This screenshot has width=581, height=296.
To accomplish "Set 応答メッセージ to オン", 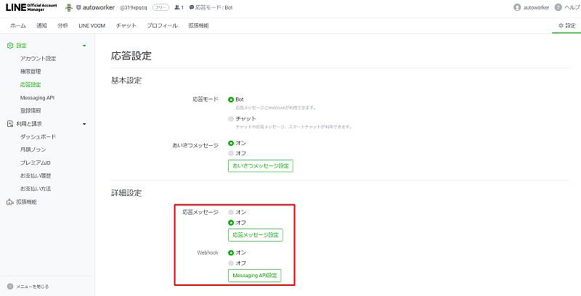I will [231, 213].
